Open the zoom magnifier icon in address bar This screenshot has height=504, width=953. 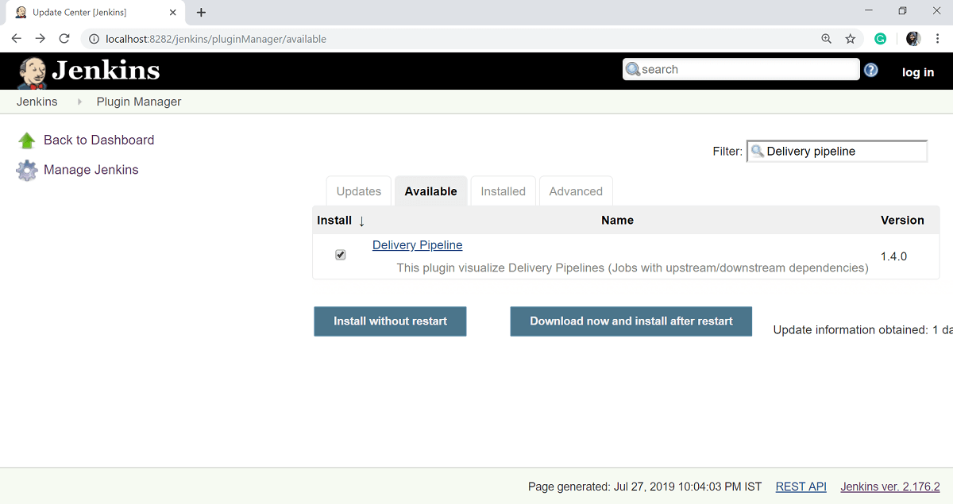(x=827, y=39)
